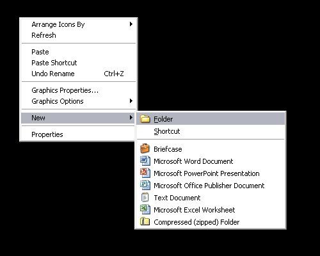Click the Publisher document icon

145,185
